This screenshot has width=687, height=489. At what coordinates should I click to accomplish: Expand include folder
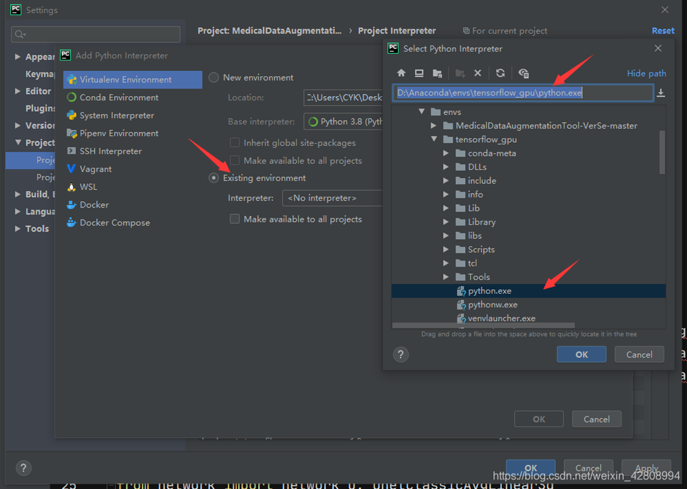click(446, 180)
